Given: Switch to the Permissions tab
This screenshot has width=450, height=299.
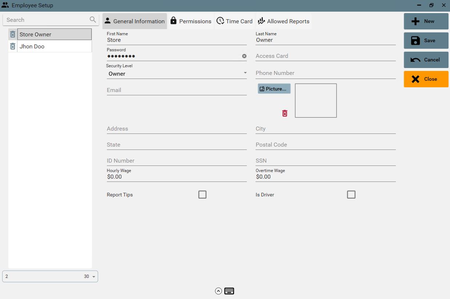Looking at the screenshot, I should pos(191,21).
